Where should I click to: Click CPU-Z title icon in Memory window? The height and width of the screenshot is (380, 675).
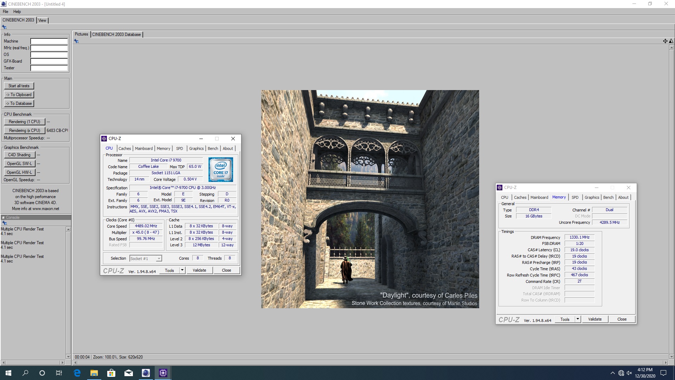(x=500, y=188)
